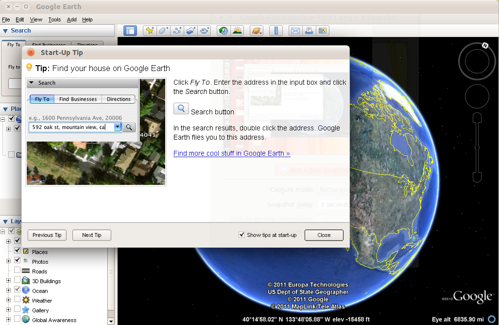Open the View menu

(36, 19)
